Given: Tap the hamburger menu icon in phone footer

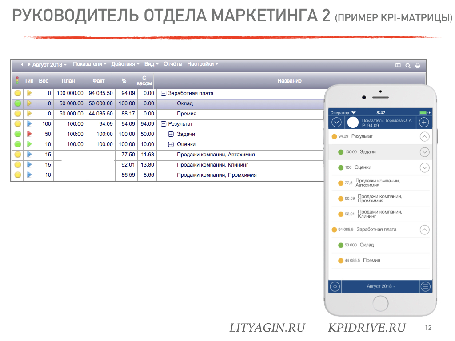Looking at the screenshot, I should (426, 287).
